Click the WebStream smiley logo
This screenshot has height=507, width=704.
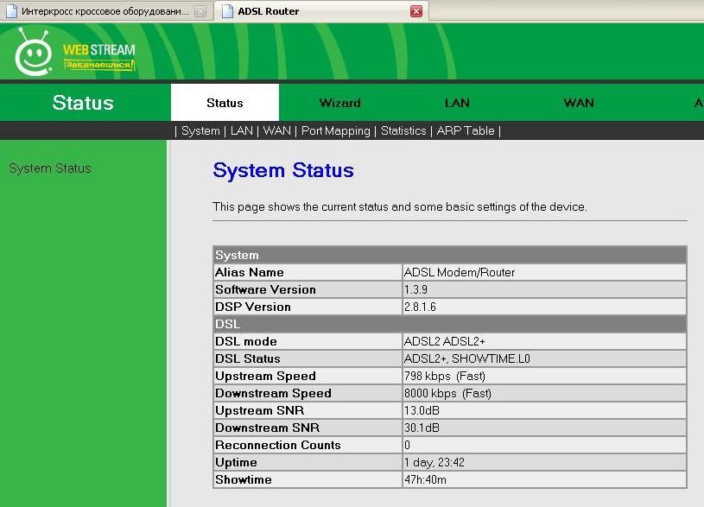(x=33, y=54)
